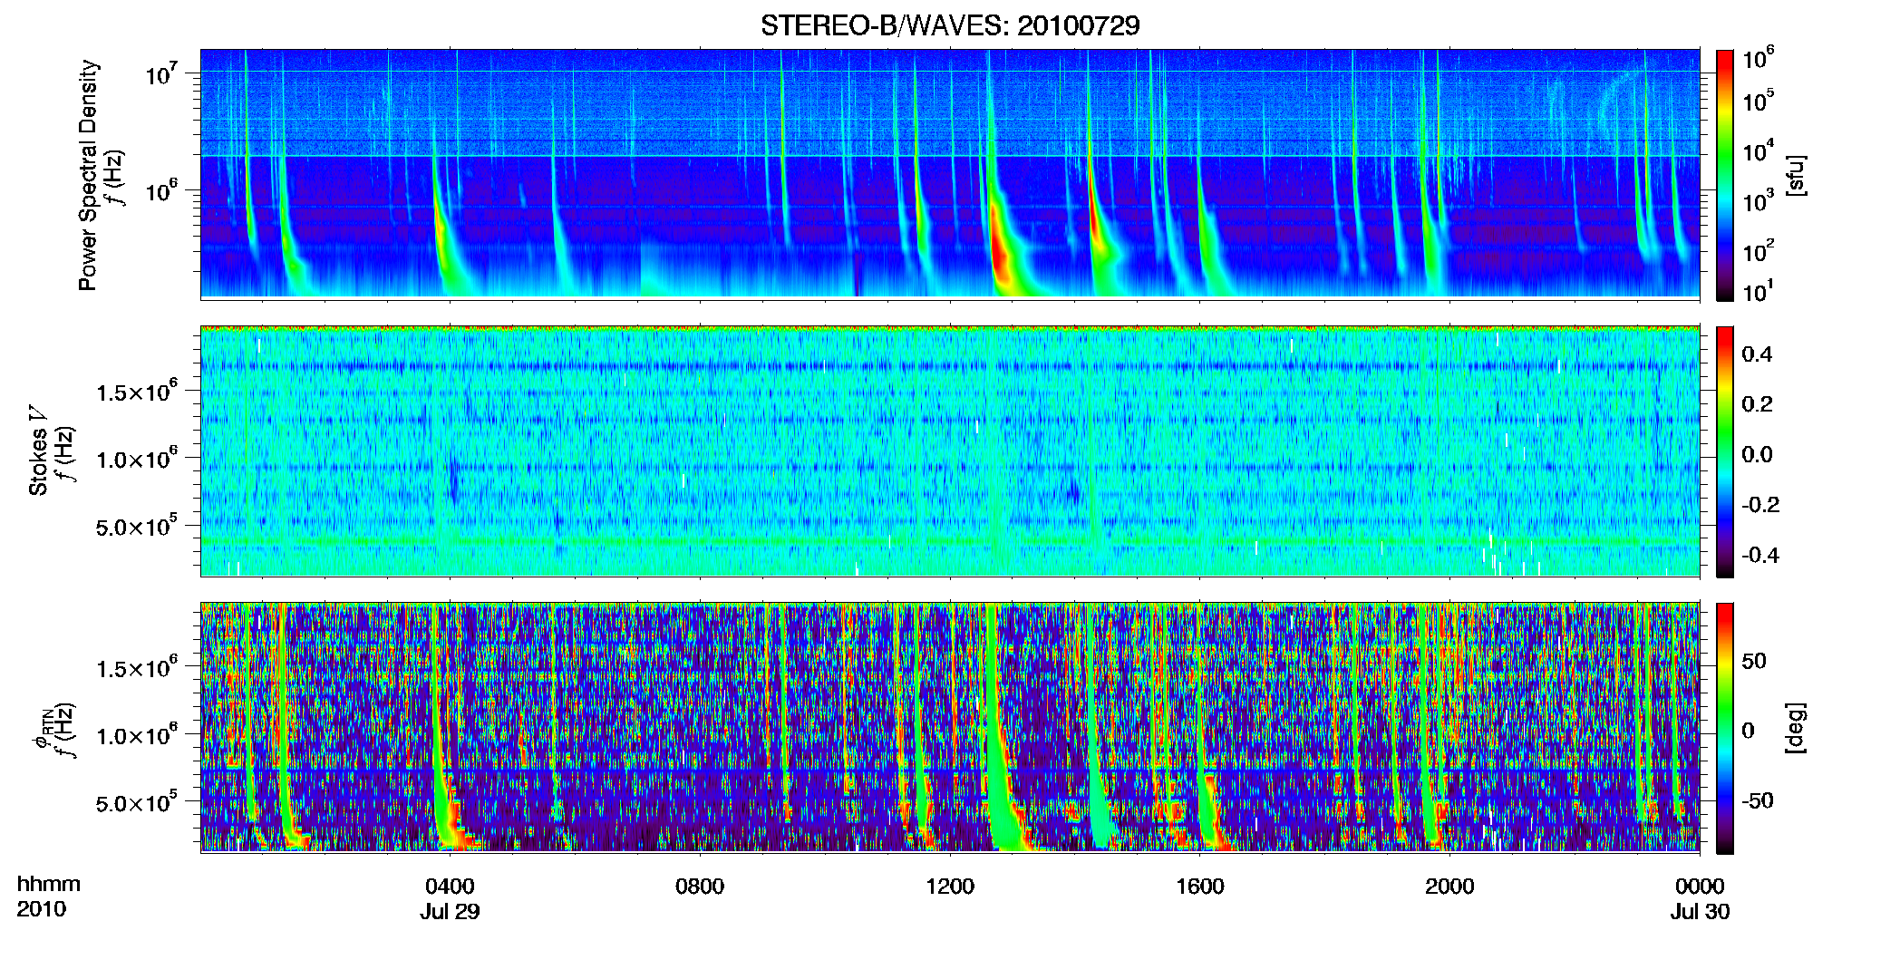This screenshot has width=1900, height=979.
Task: Click the 1200 time tick label
Action: [x=950, y=886]
